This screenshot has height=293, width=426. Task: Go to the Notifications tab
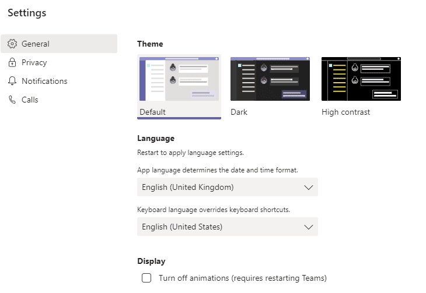[x=44, y=81]
